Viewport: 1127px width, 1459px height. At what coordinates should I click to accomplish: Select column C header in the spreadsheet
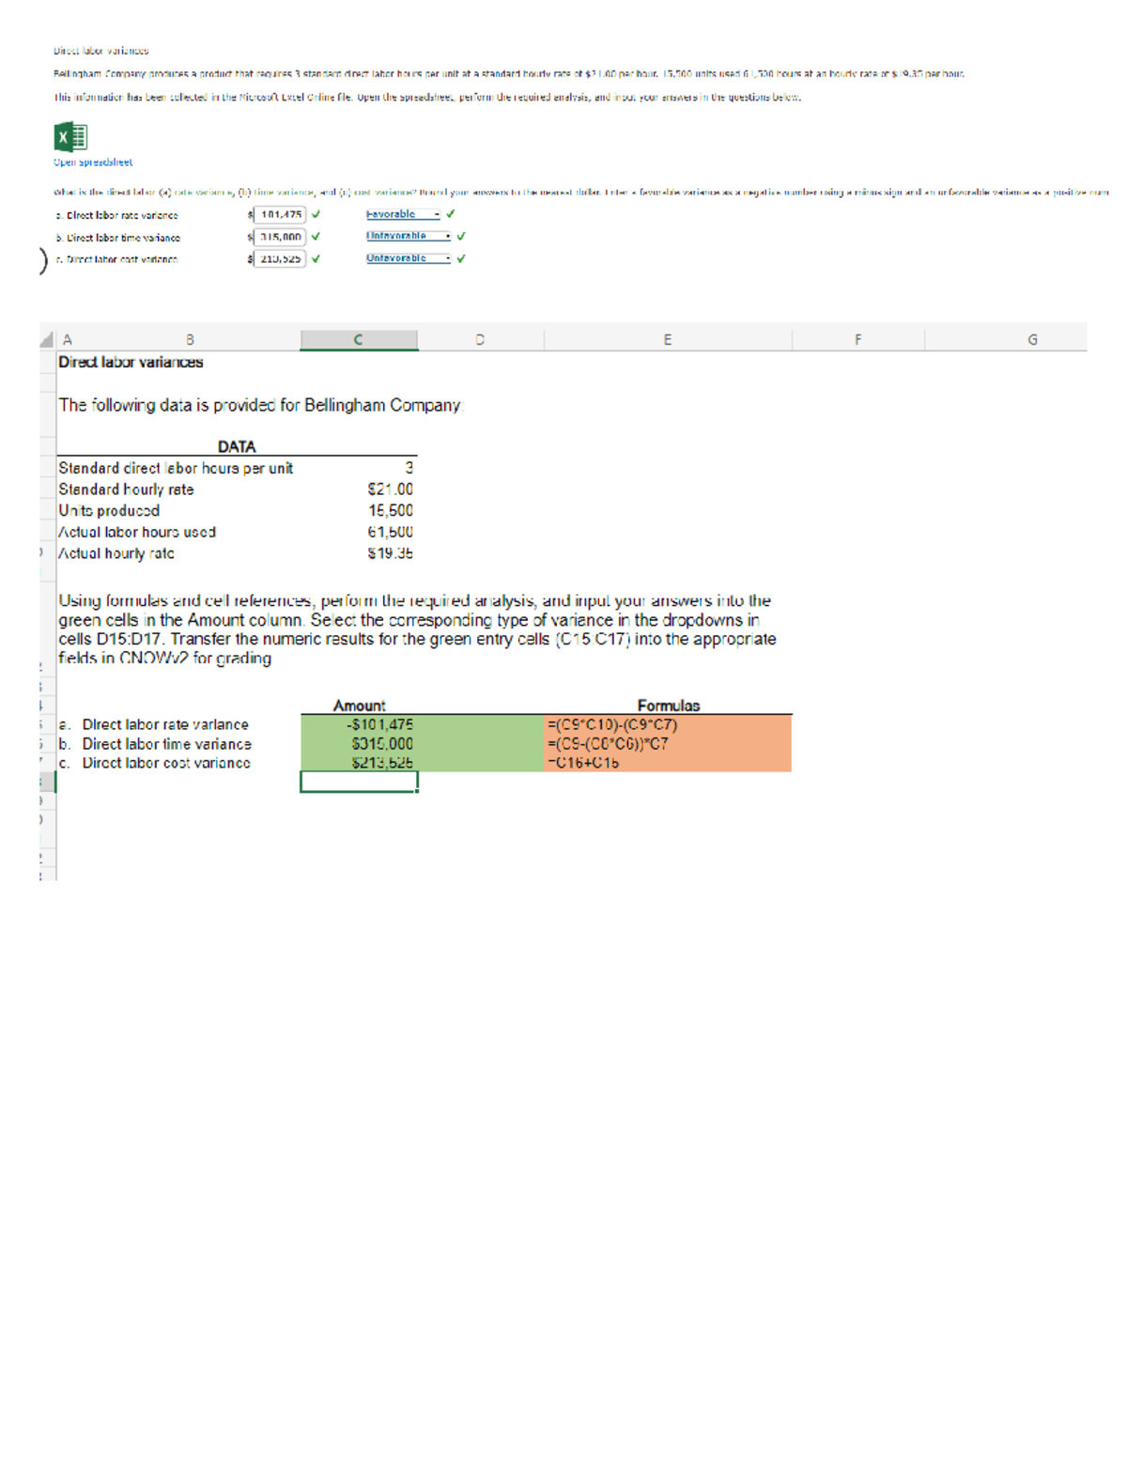point(359,339)
